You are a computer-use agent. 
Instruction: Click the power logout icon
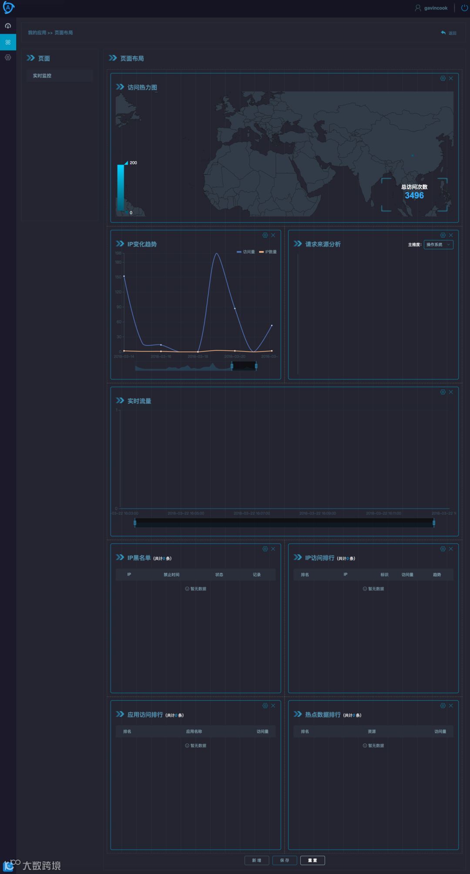coord(464,8)
